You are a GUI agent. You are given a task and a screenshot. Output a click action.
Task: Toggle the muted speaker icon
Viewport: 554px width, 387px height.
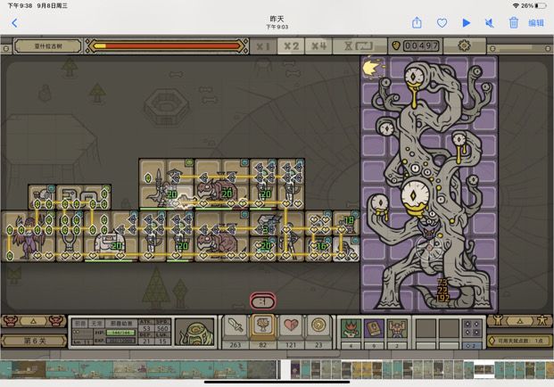[490, 23]
